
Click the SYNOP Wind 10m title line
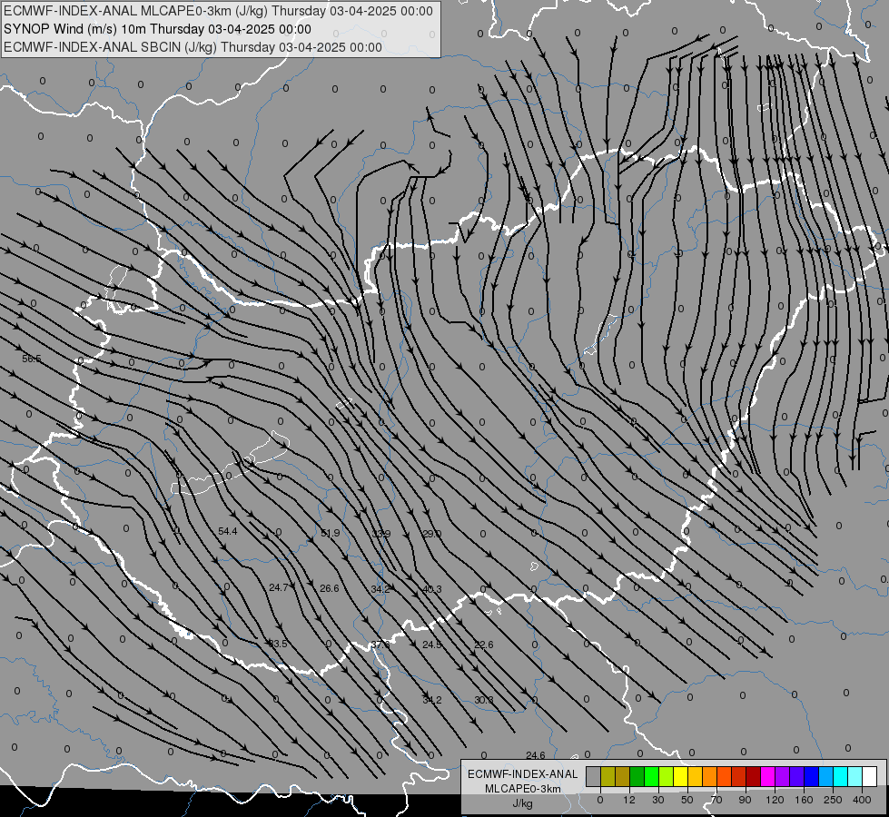[x=157, y=29]
